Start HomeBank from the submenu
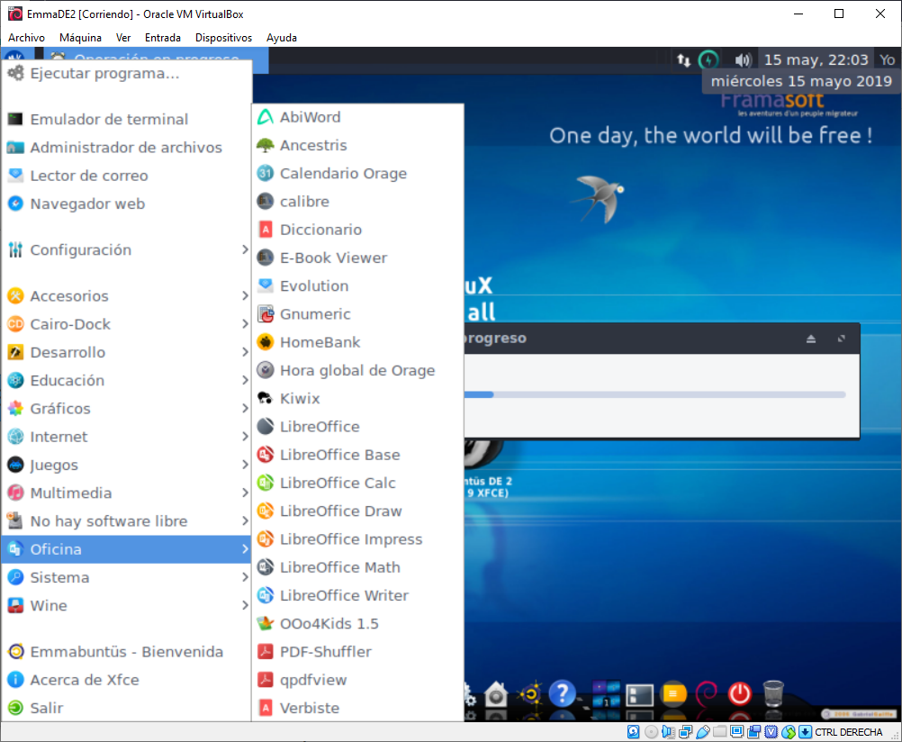Image resolution: width=902 pixels, height=742 pixels. tap(320, 342)
